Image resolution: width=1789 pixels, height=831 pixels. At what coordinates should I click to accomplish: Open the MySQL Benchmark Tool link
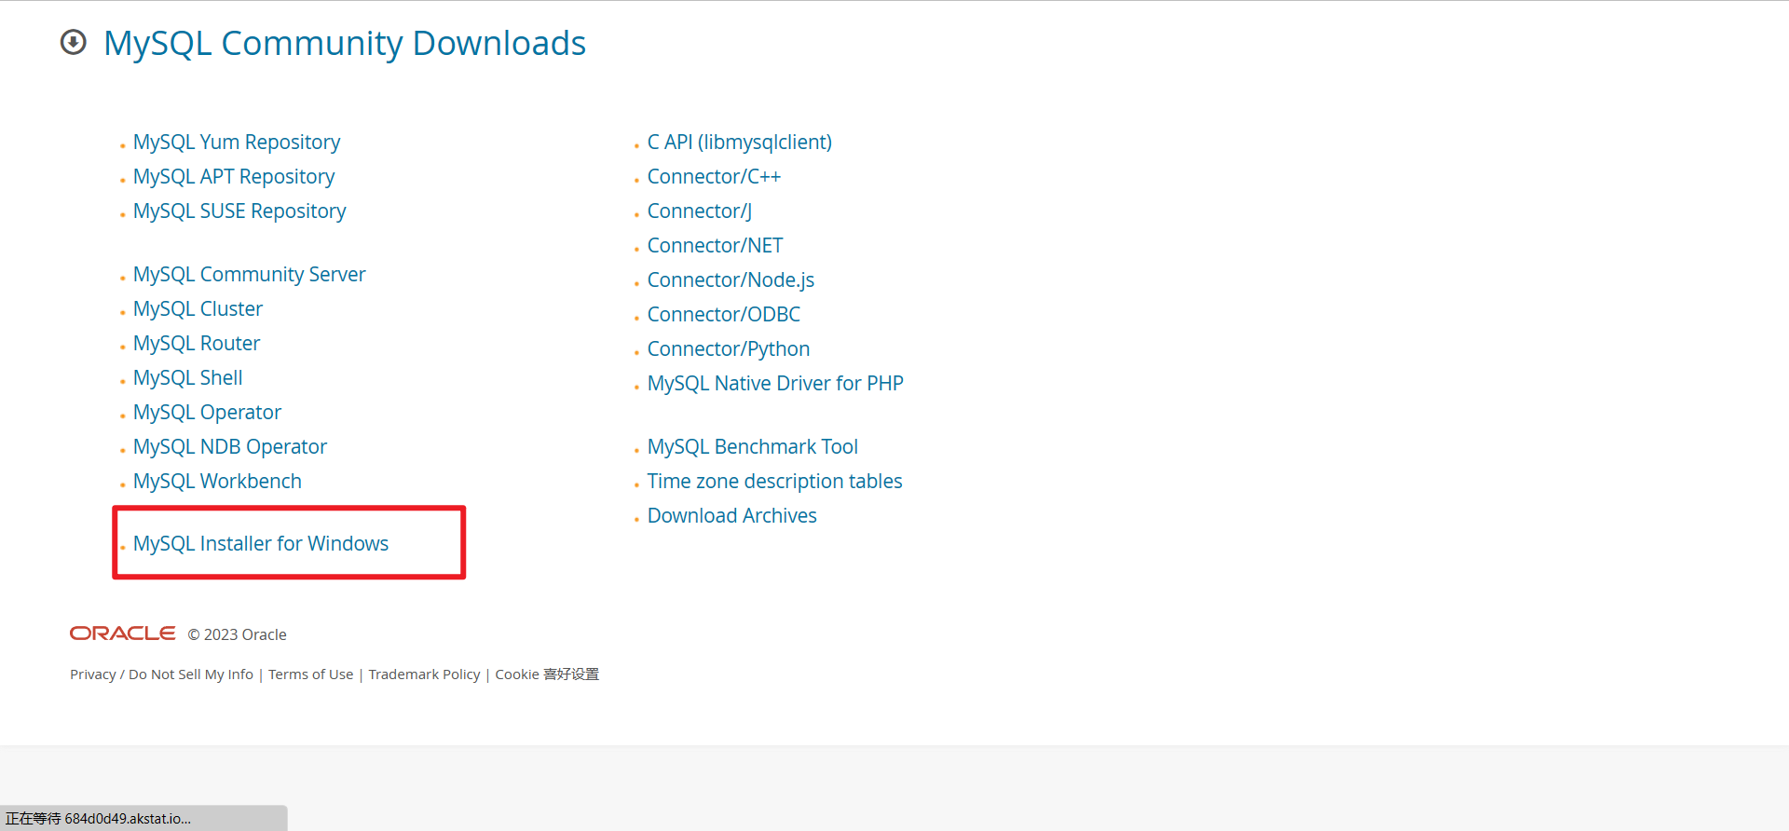click(753, 447)
